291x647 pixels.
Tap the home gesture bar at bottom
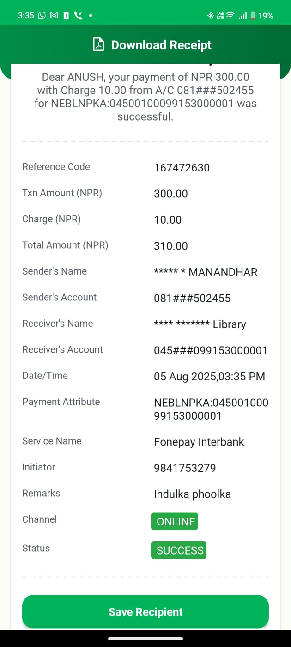(145, 639)
